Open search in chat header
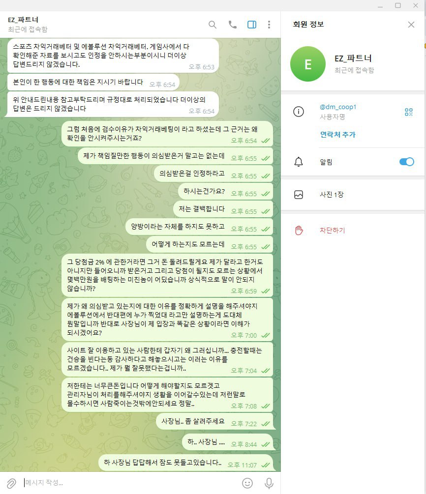The image size is (426, 494). click(213, 25)
